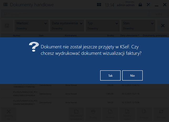Click the Korekta toolbar button

tap(110, 114)
